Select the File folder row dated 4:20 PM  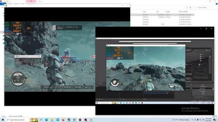(x=162, y=20)
